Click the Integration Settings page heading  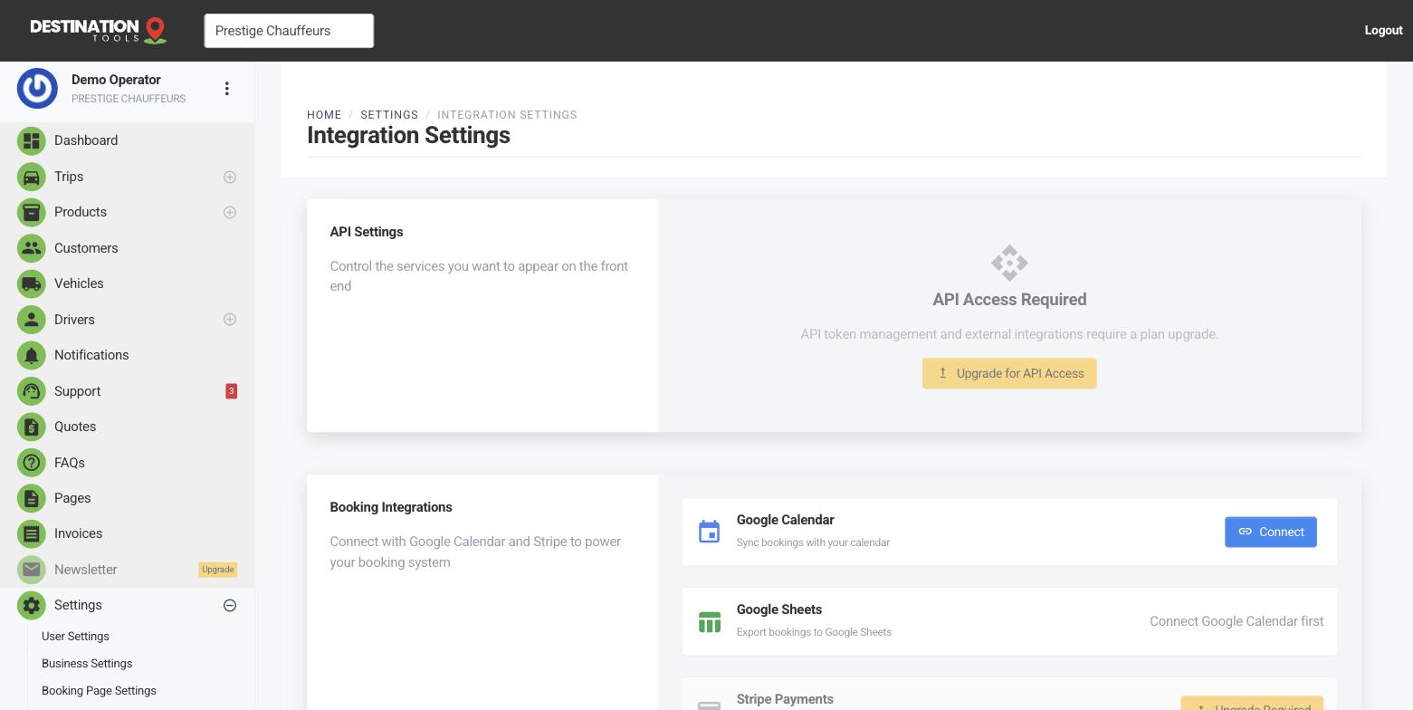click(x=408, y=135)
